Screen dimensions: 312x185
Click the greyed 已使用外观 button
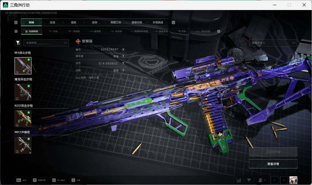[x=273, y=152]
